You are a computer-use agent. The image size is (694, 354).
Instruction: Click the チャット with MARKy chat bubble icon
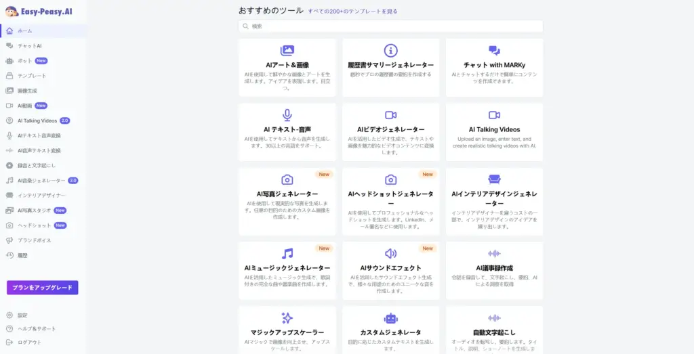click(x=494, y=51)
